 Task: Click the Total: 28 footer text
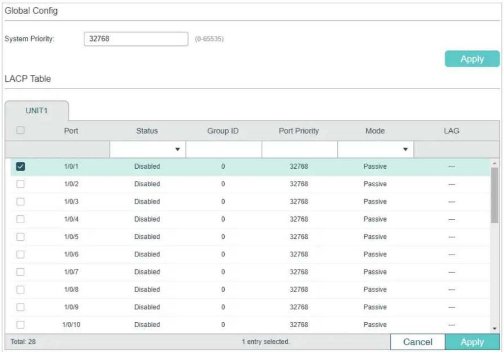23,342
